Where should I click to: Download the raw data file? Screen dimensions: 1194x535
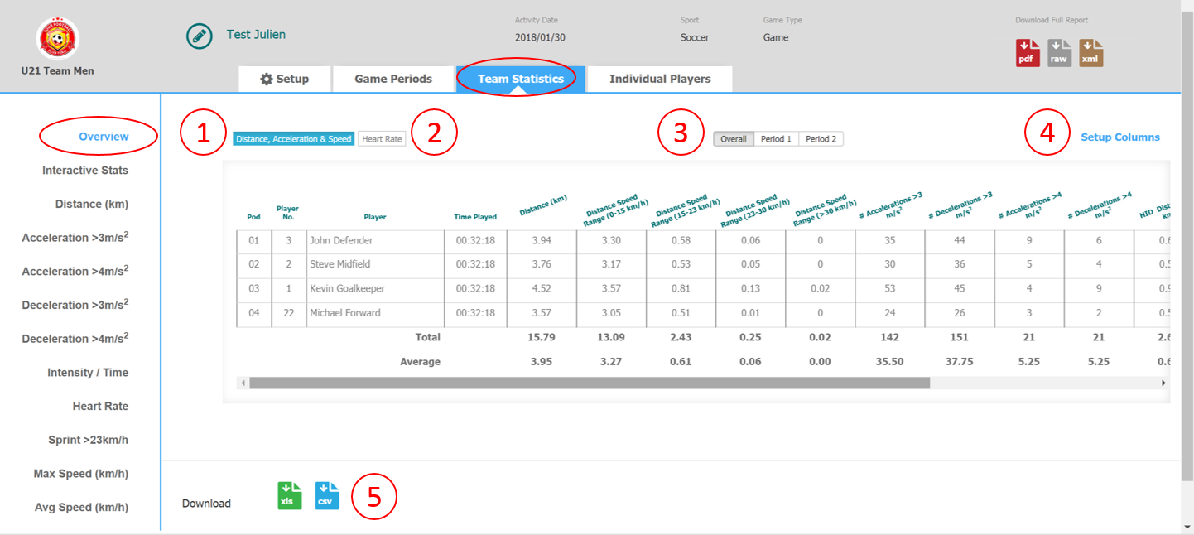coord(1059,51)
